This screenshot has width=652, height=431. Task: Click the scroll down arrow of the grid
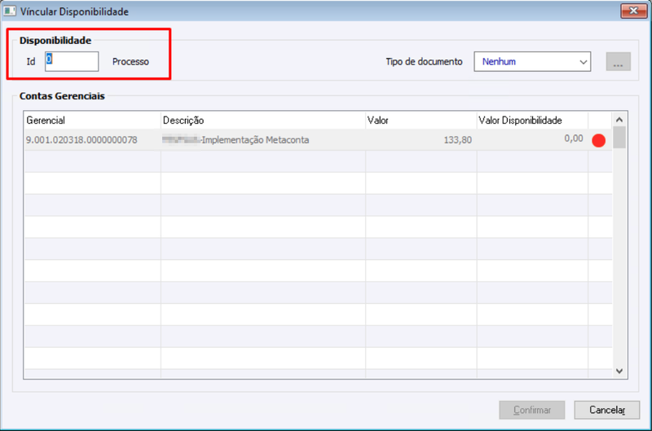tap(619, 371)
